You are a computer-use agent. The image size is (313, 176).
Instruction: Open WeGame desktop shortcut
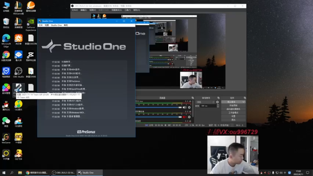pyautogui.click(x=6, y=138)
